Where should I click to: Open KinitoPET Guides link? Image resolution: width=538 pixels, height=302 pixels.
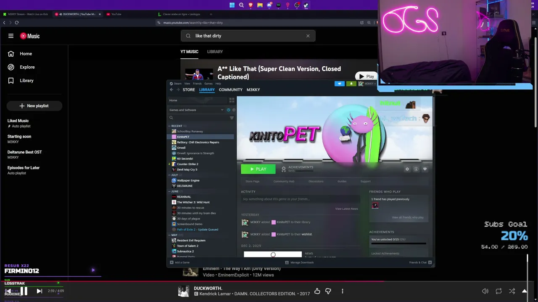342,181
